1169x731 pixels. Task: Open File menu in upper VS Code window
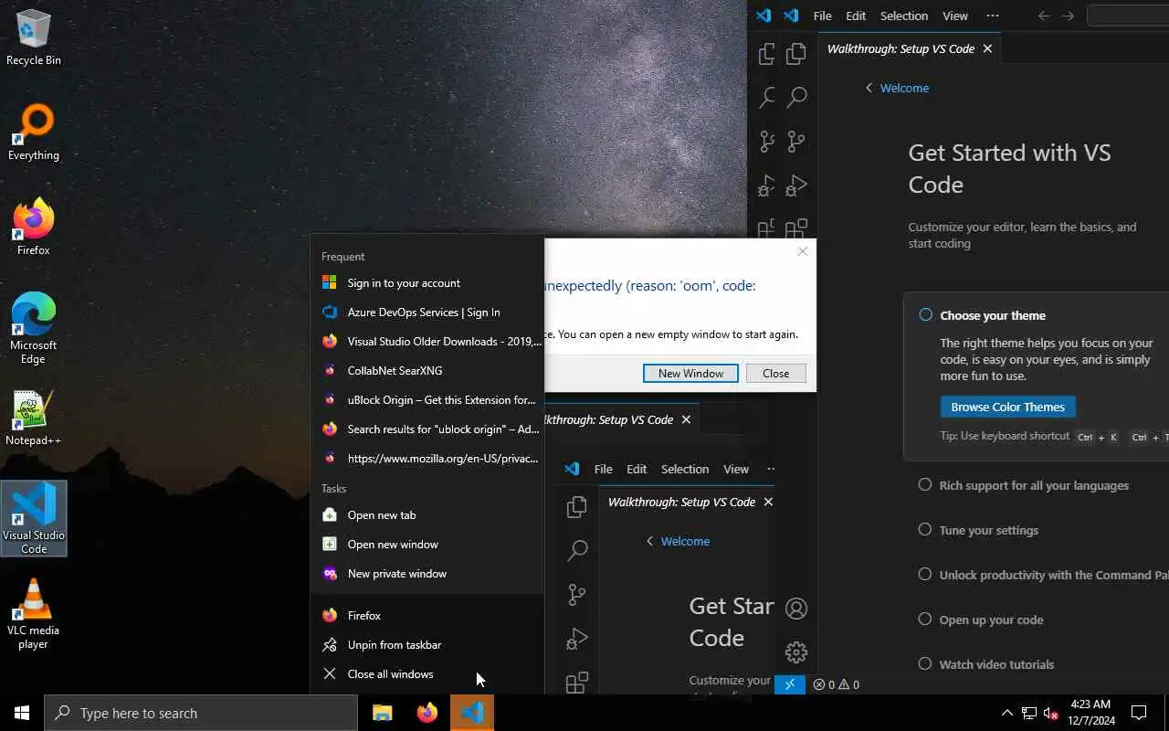[822, 16]
